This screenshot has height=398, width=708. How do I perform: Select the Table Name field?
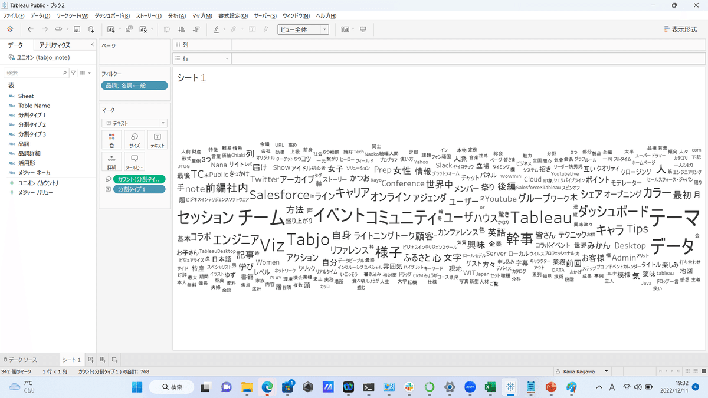[x=34, y=106]
